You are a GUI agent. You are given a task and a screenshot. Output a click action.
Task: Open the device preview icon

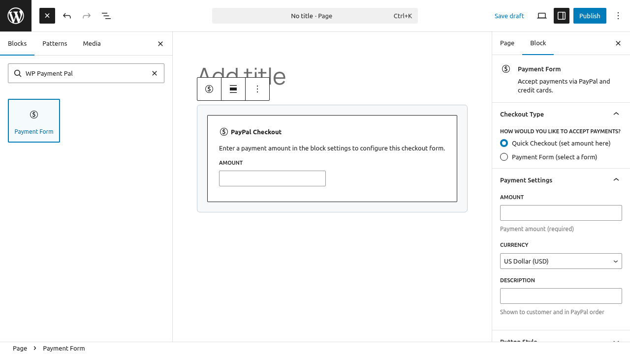click(542, 16)
